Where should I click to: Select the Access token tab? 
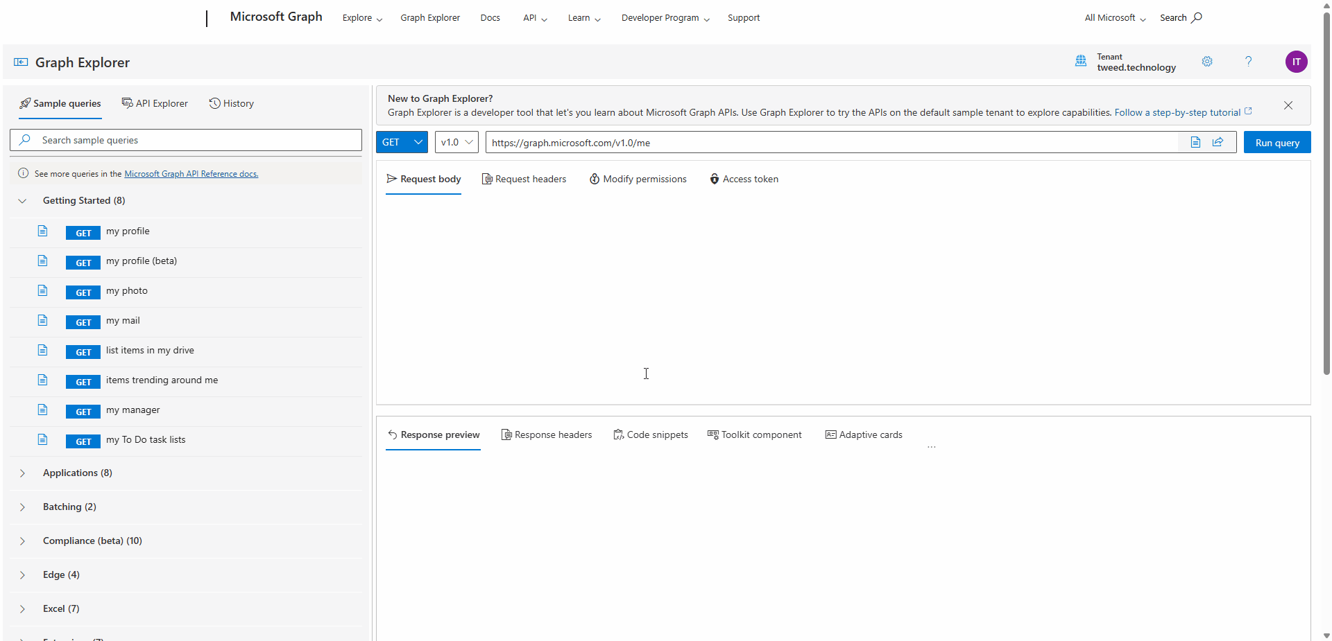pos(744,179)
